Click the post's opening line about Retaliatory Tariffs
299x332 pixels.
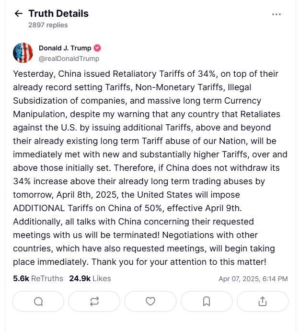click(x=146, y=74)
